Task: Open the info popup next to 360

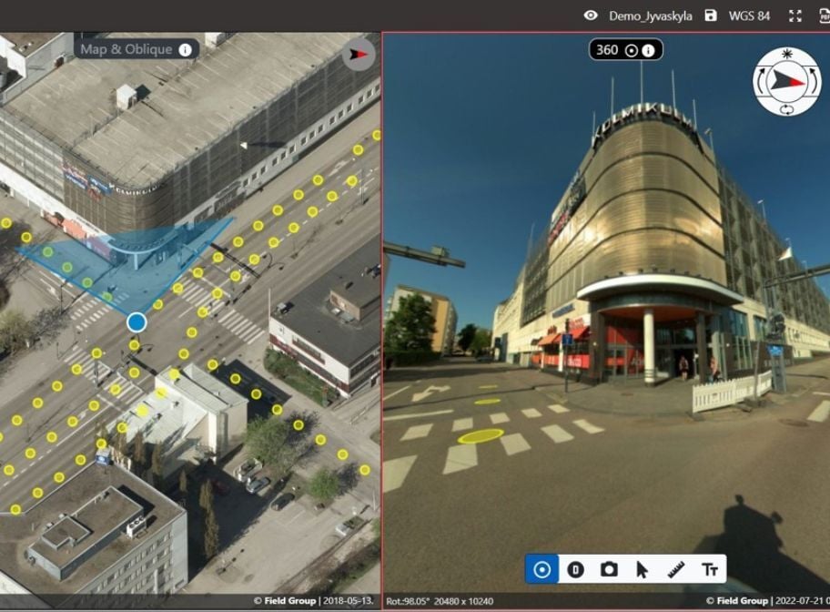Action: (648, 48)
